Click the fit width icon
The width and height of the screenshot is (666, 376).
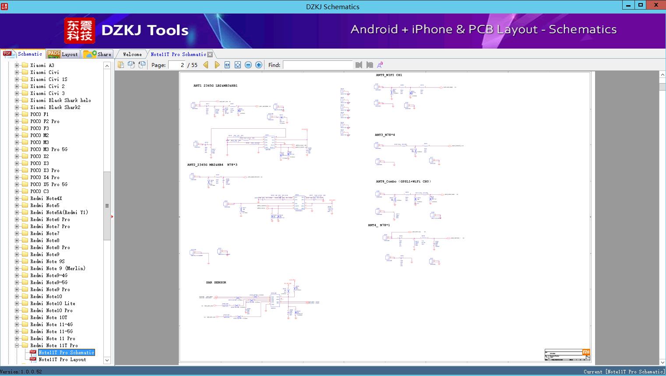[227, 65]
